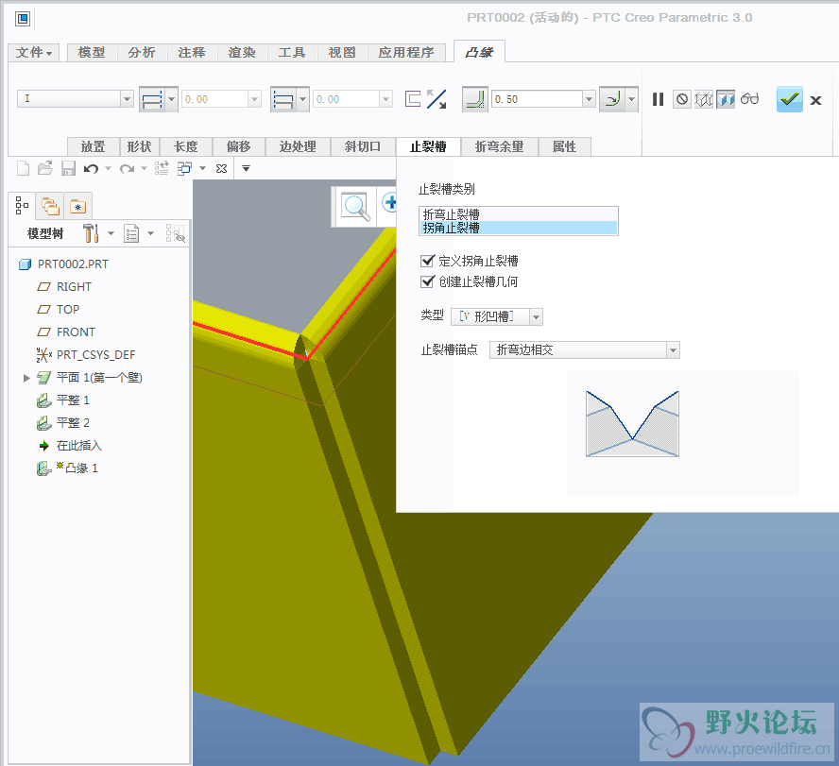Select the Folder Browser navigator tab icon
839x766 pixels.
click(50, 206)
